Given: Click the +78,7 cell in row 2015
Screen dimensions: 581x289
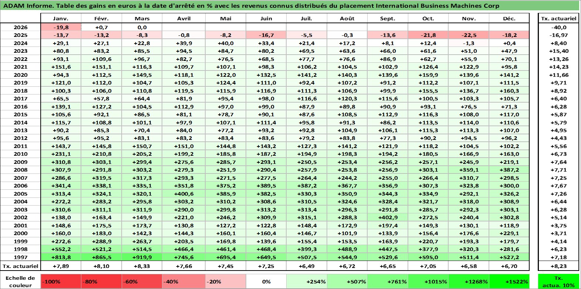Looking at the screenshot, I should (226, 114).
